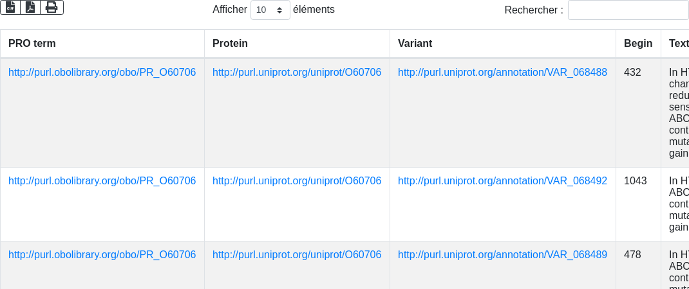This screenshot has height=289, width=689.
Task: Export the table as CSV
Action: click(x=10, y=7)
